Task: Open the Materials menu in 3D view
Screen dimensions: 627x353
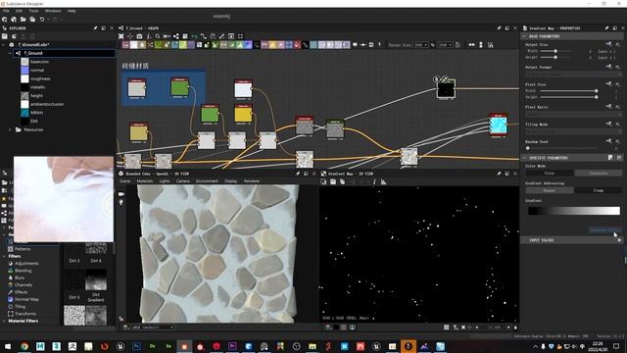Action: pos(145,181)
